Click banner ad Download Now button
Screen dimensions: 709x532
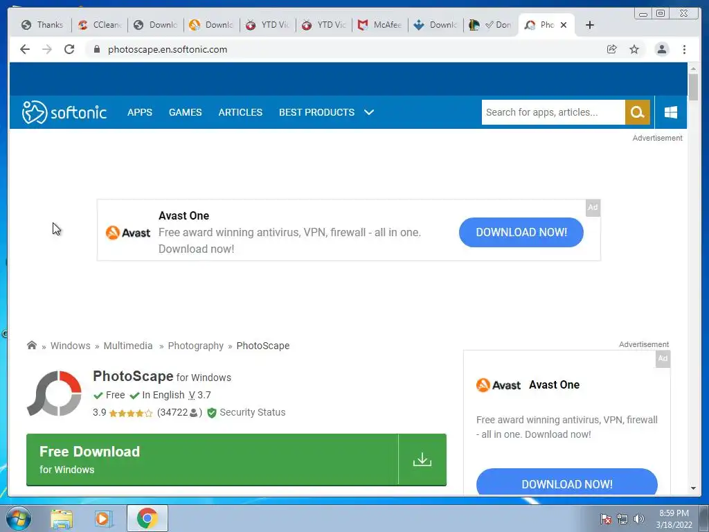click(521, 233)
